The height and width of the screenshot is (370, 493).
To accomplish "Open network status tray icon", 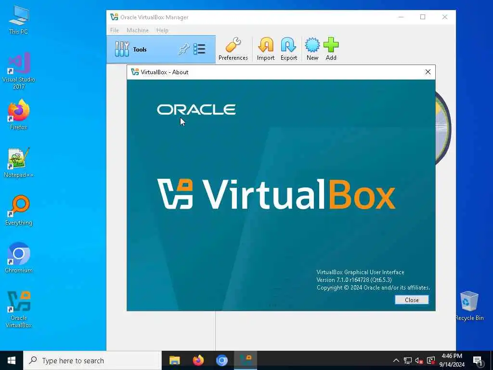I will coord(407,360).
